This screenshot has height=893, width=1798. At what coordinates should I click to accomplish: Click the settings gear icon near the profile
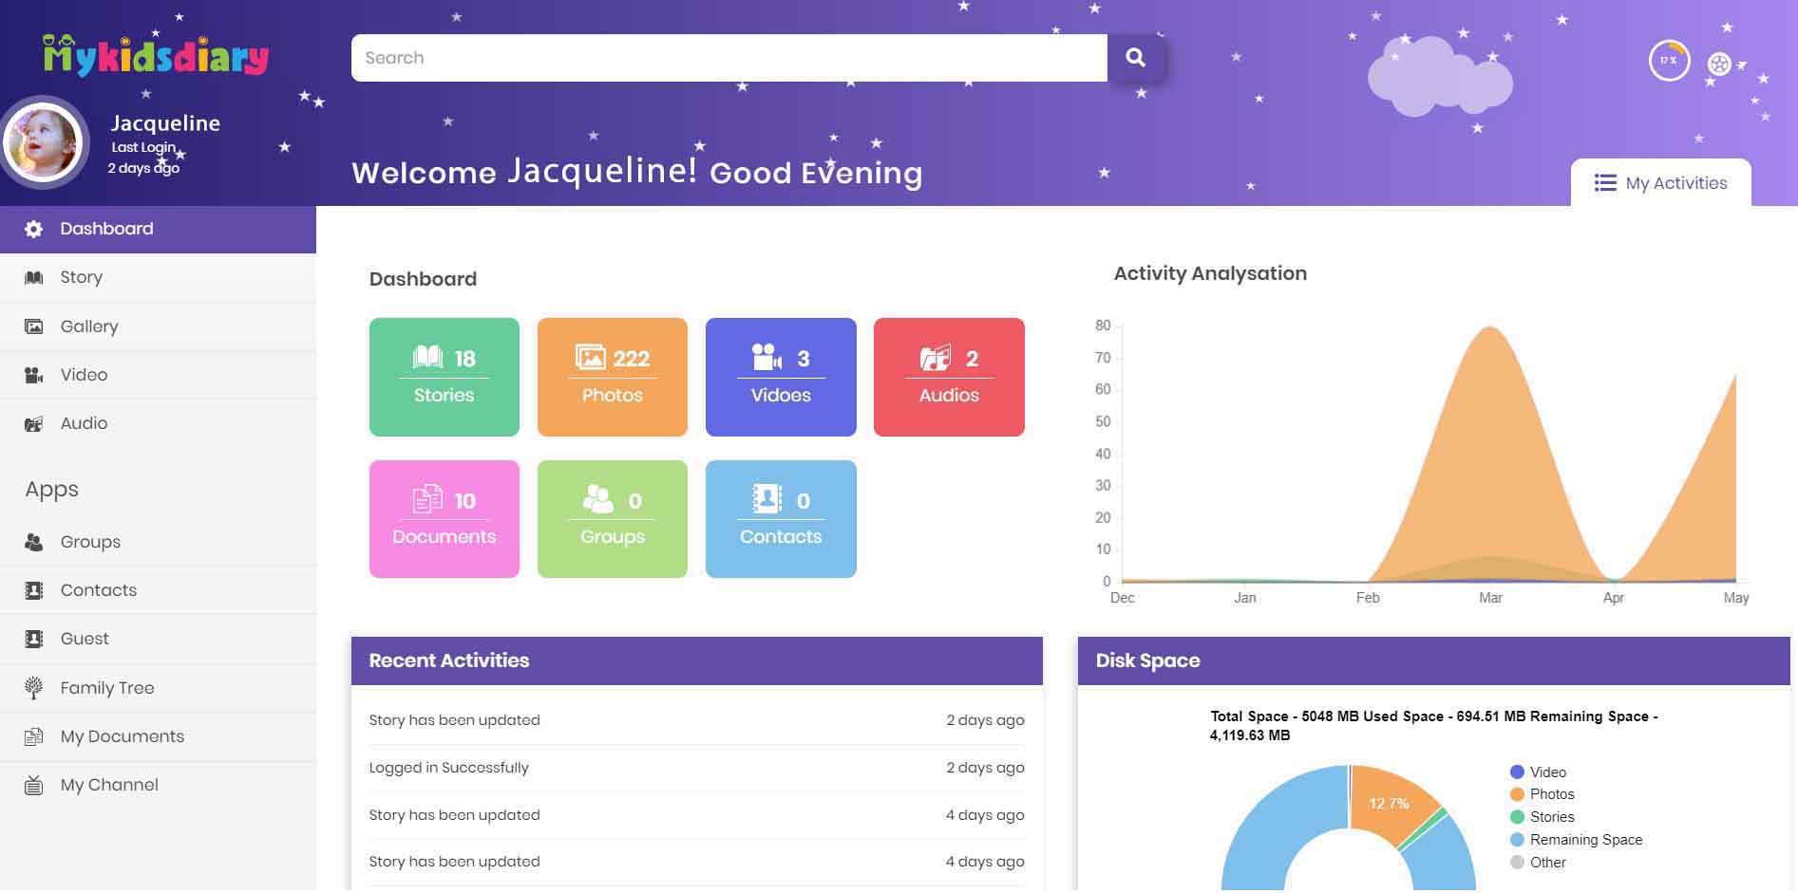tap(1719, 62)
